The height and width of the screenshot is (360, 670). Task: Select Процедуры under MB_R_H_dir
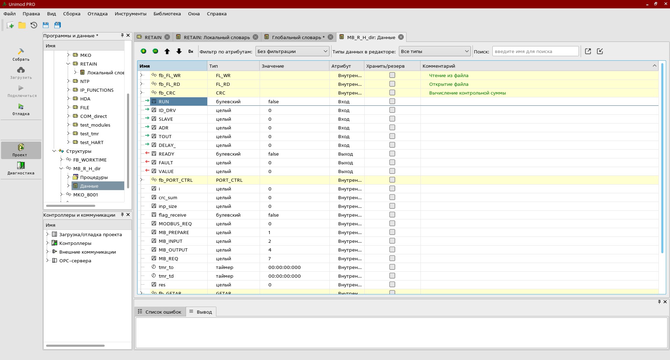pyautogui.click(x=94, y=177)
